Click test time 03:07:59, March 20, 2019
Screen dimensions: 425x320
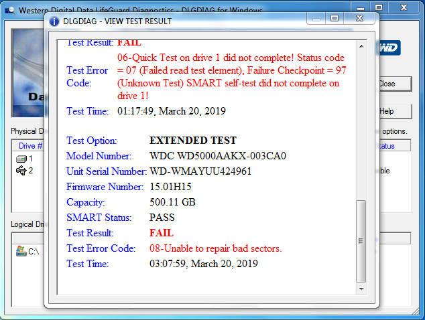[x=204, y=264]
